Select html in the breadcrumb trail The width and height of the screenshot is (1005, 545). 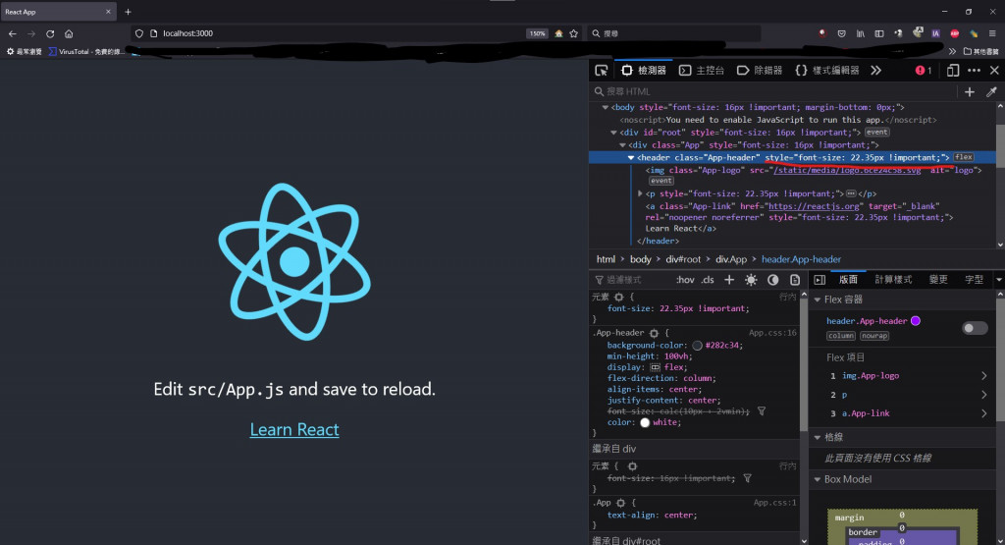point(606,259)
